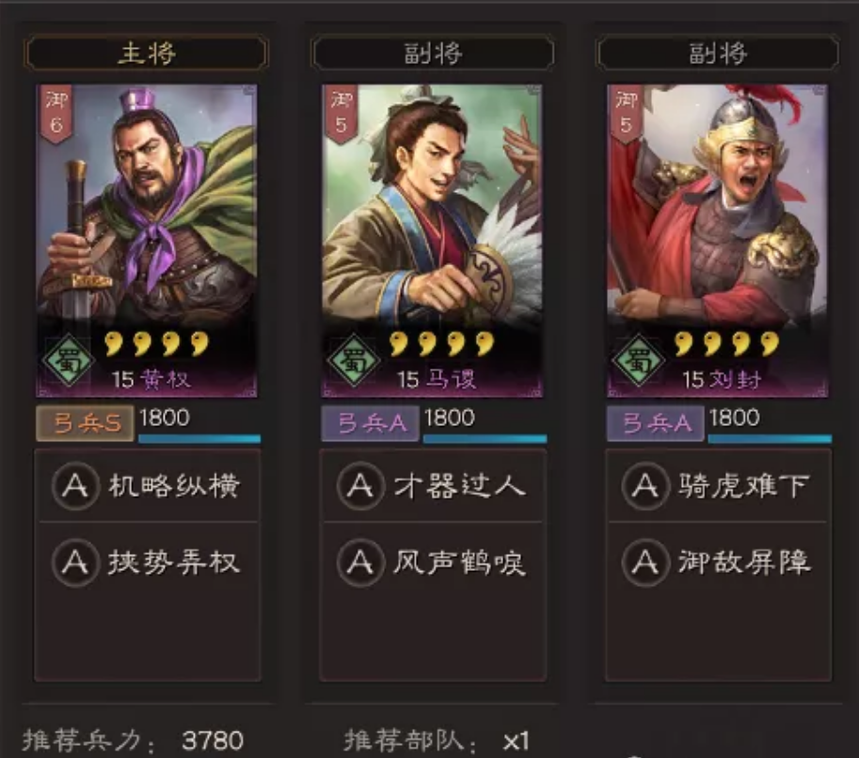Select the middle 副将 slot header
The image size is (859, 758).
433,53
